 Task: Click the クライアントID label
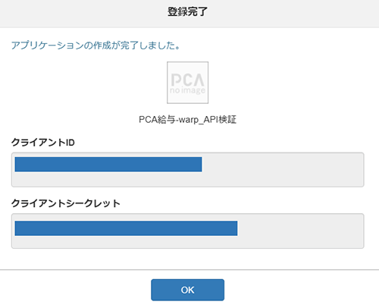tap(43, 143)
